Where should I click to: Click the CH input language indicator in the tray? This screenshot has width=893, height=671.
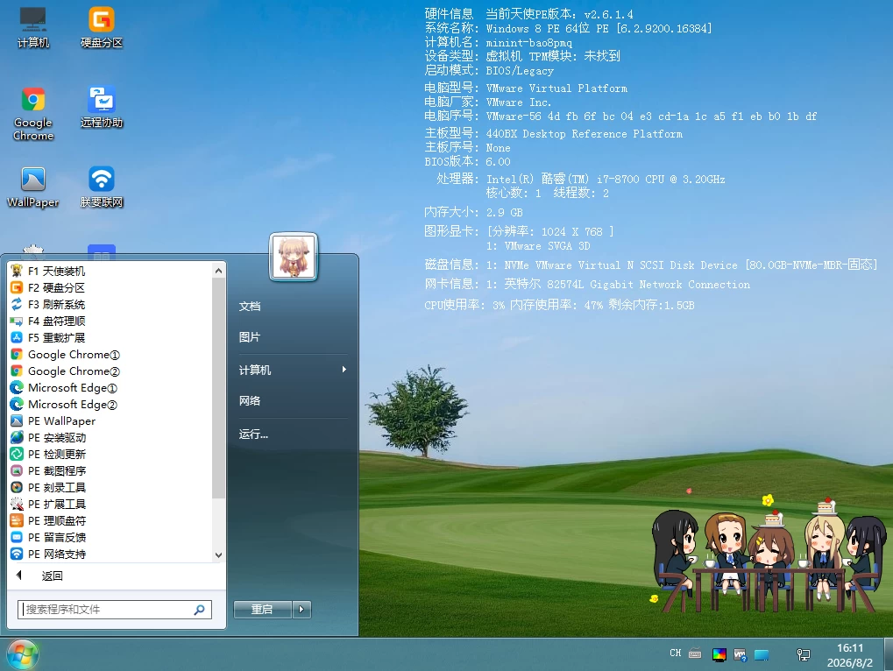(676, 653)
